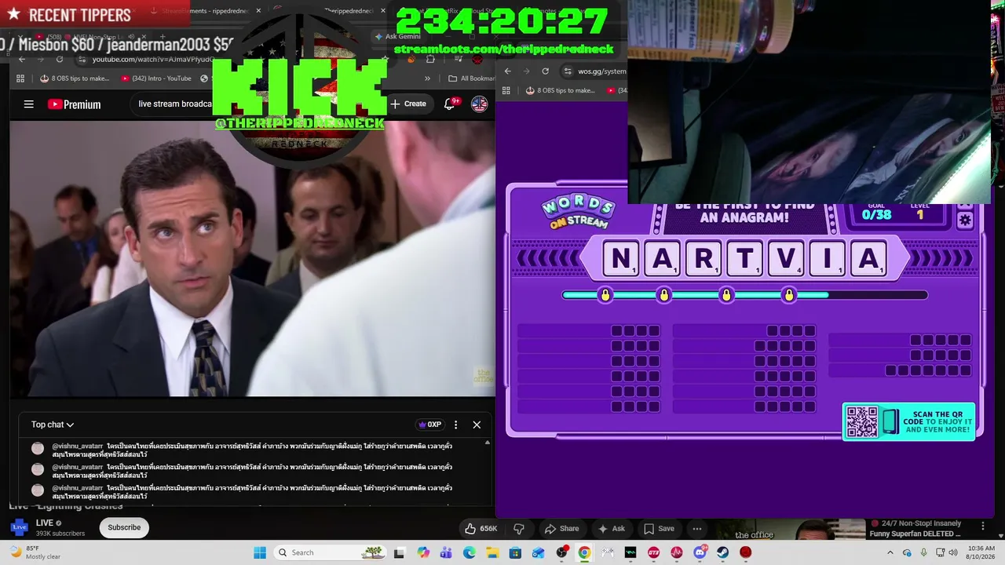Open '8 OBS tips' bookmark in YouTube window
The image size is (1005, 565).
point(75,78)
